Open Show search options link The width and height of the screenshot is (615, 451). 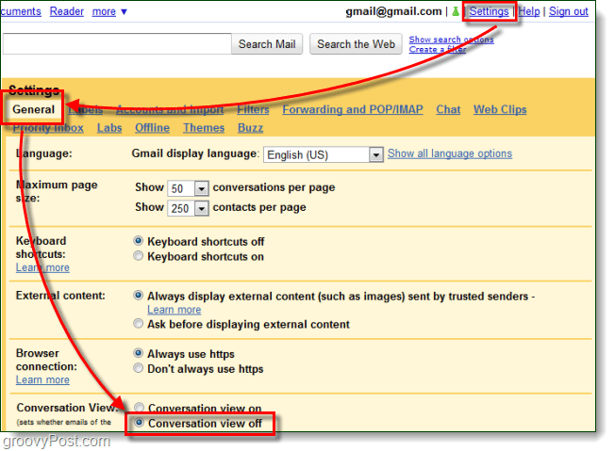tap(451, 40)
